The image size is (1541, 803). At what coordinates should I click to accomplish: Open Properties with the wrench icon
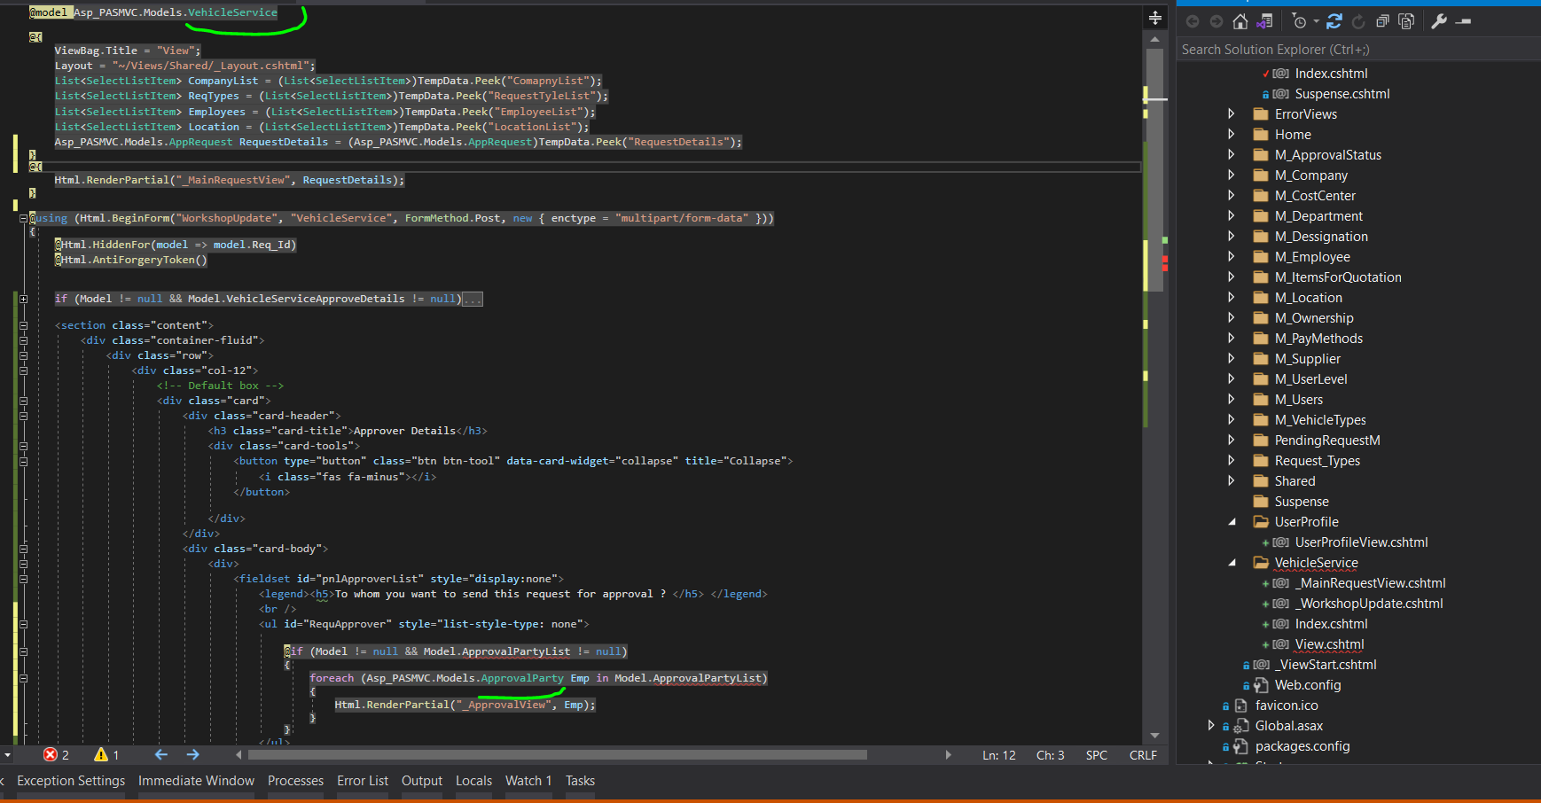[1439, 21]
